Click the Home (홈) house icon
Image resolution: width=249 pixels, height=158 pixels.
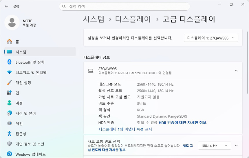click(x=10, y=42)
